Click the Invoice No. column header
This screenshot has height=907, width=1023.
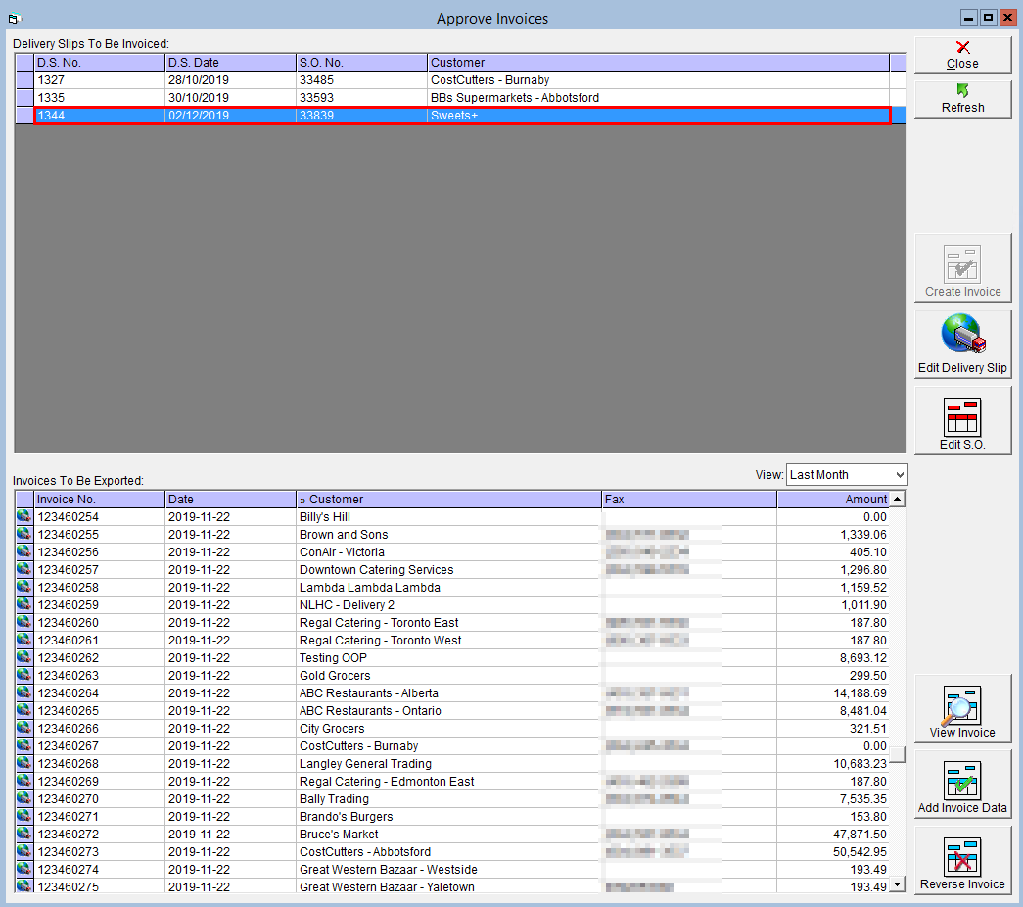[x=99, y=499]
